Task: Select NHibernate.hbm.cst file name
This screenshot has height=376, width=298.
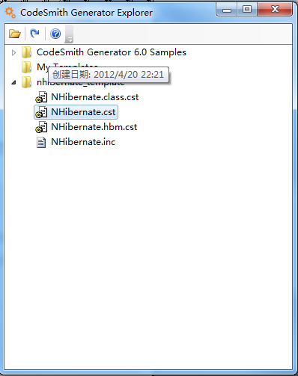Action: tap(94, 127)
